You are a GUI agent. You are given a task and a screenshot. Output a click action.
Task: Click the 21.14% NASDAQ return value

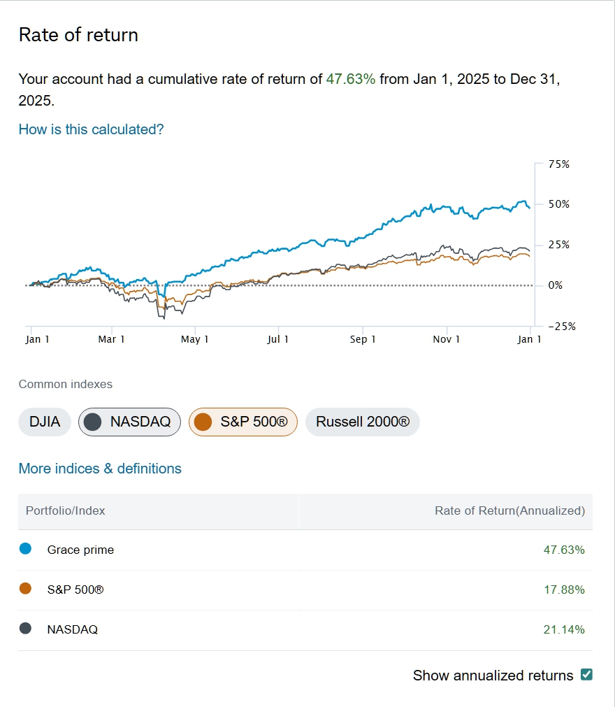[564, 629]
